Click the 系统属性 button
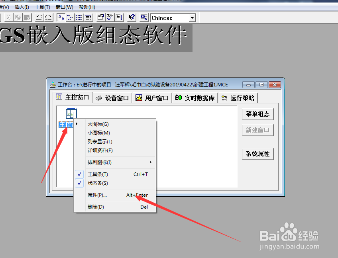The image size is (338, 258). click(258, 154)
